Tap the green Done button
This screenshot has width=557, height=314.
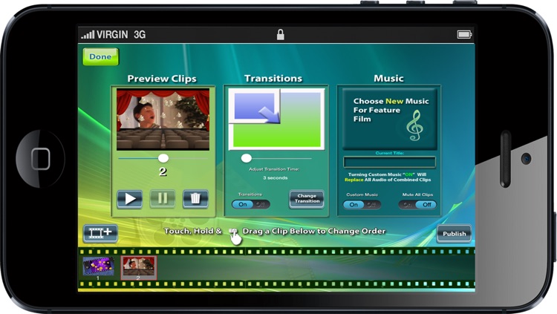[100, 57]
